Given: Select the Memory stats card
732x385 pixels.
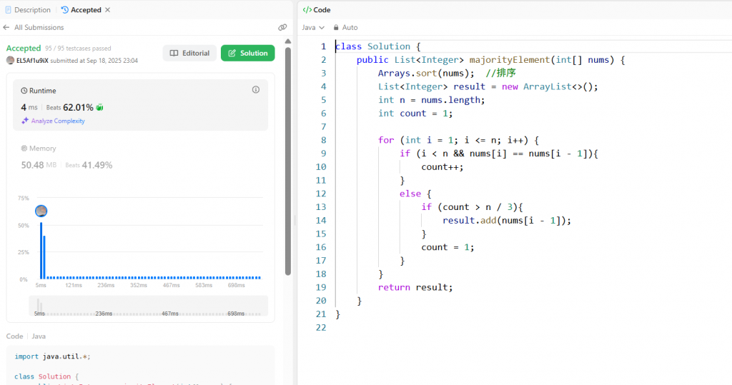Looking at the screenshot, I should pyautogui.click(x=140, y=158).
